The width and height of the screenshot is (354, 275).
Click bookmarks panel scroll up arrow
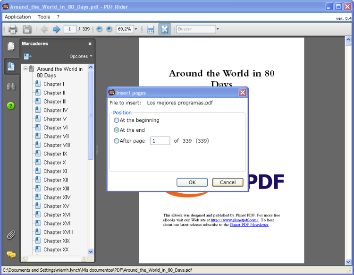(x=91, y=67)
